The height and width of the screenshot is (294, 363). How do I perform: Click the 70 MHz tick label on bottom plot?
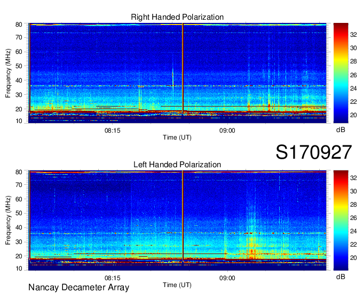coord(19,184)
